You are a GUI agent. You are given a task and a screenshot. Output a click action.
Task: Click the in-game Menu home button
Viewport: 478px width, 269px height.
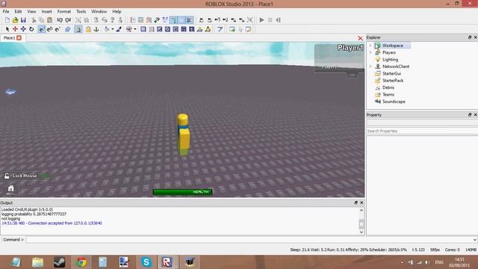point(10,190)
